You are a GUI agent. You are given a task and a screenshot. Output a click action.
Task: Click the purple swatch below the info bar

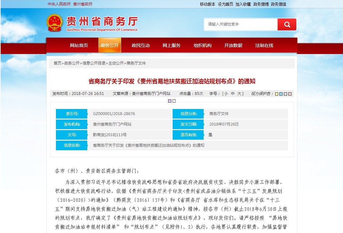pyautogui.click(x=170, y=101)
